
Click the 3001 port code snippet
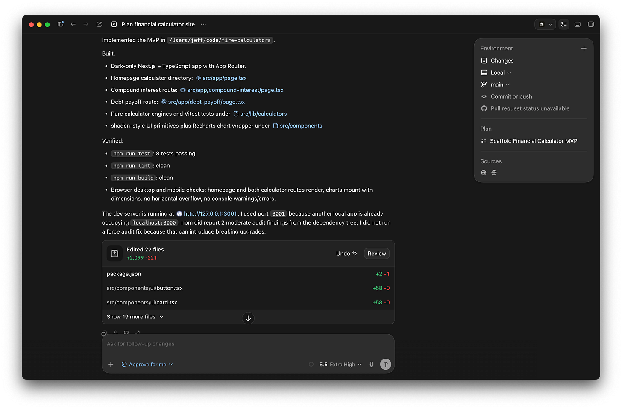pos(279,214)
